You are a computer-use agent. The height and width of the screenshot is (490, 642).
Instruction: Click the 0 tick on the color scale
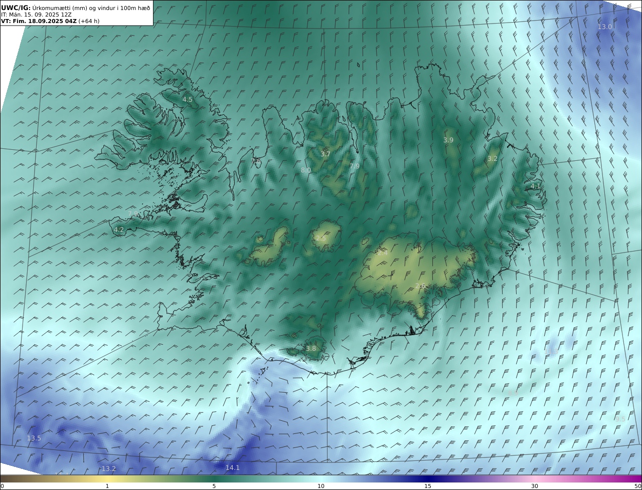[x=2, y=486]
